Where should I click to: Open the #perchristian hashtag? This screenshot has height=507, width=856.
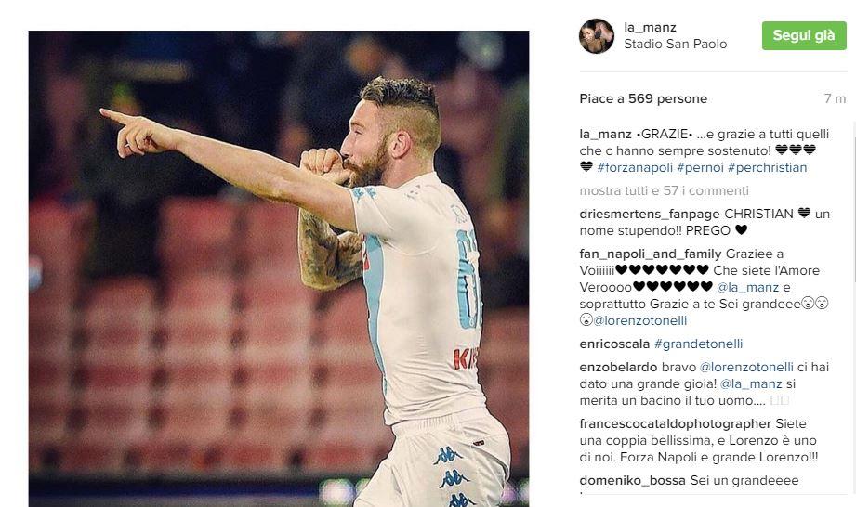[767, 168]
